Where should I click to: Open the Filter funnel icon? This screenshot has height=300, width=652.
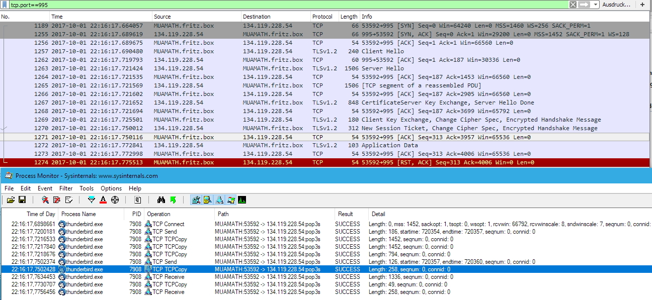tap(91, 200)
